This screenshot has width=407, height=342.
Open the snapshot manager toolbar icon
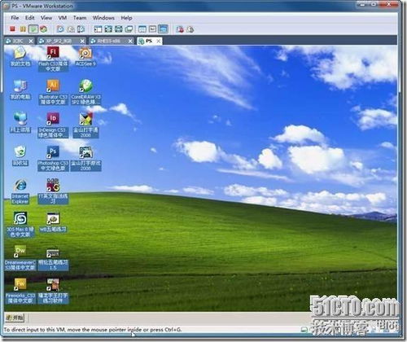[x=81, y=28]
